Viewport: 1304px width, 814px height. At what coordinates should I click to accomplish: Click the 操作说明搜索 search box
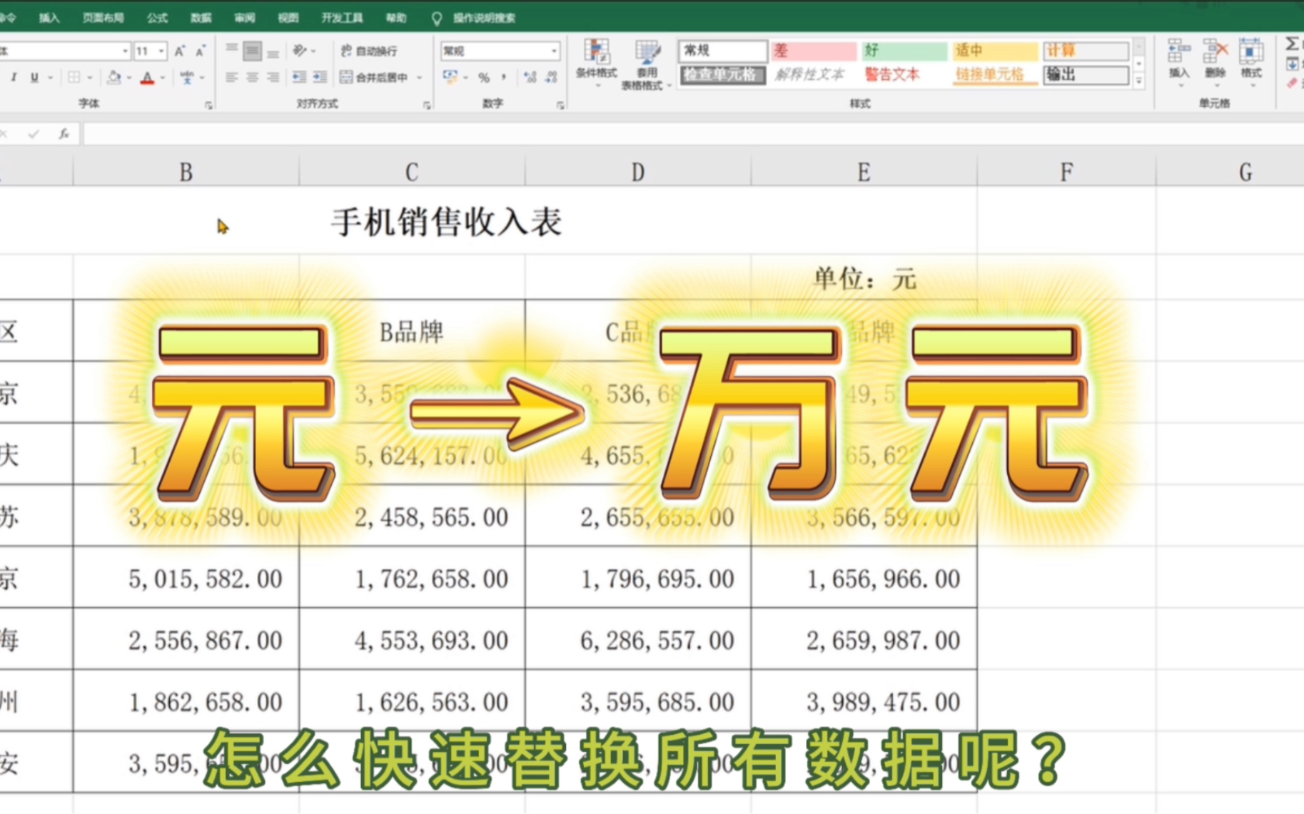click(x=474, y=18)
